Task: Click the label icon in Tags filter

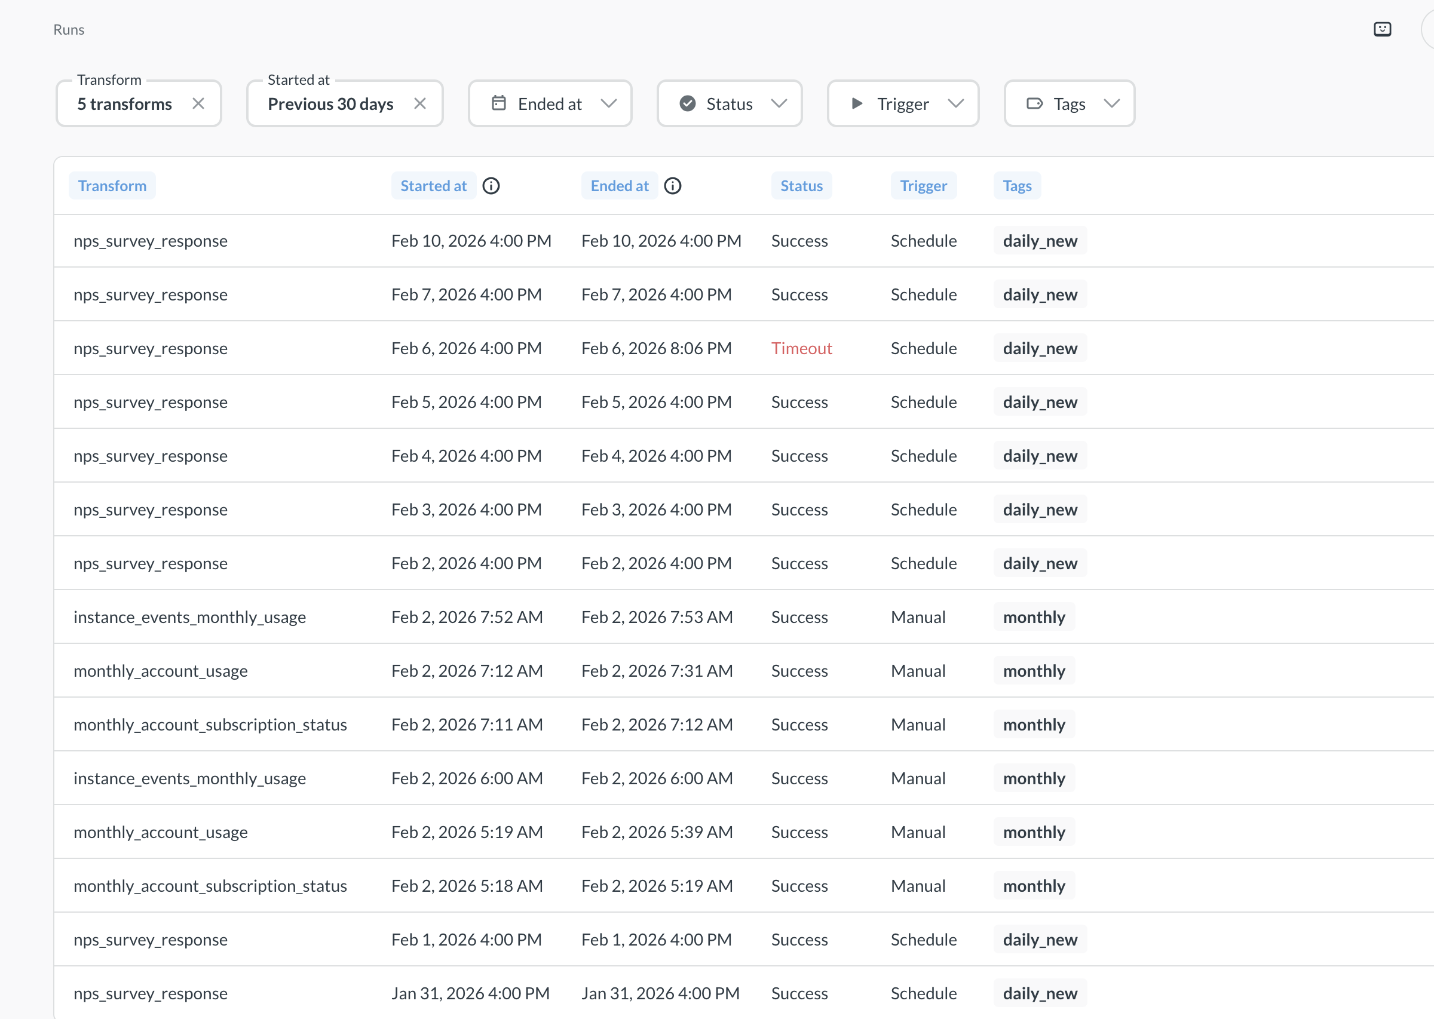Action: [1034, 103]
